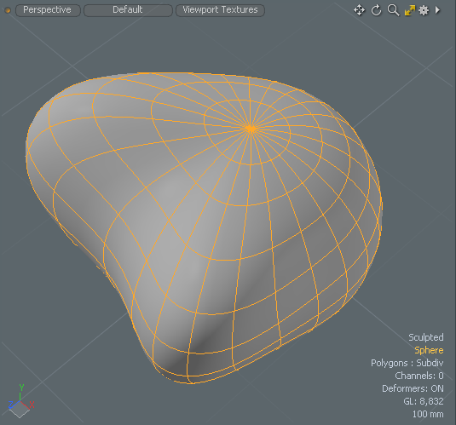Toggle the Deformers: ON indicator
This screenshot has width=456, height=425.
413,388
